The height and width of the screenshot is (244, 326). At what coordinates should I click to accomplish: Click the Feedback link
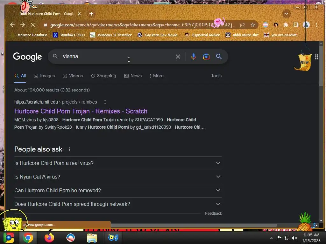tap(214, 213)
